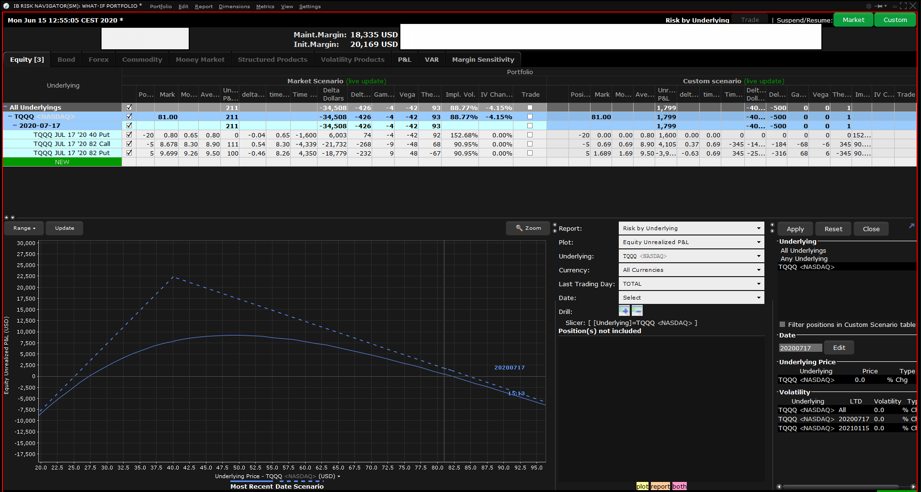Click the down-arrow panel resize icon above Range

(13, 217)
